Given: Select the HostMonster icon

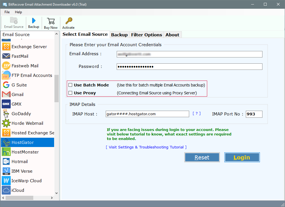Looking at the screenshot, I should pyautogui.click(x=6, y=152).
